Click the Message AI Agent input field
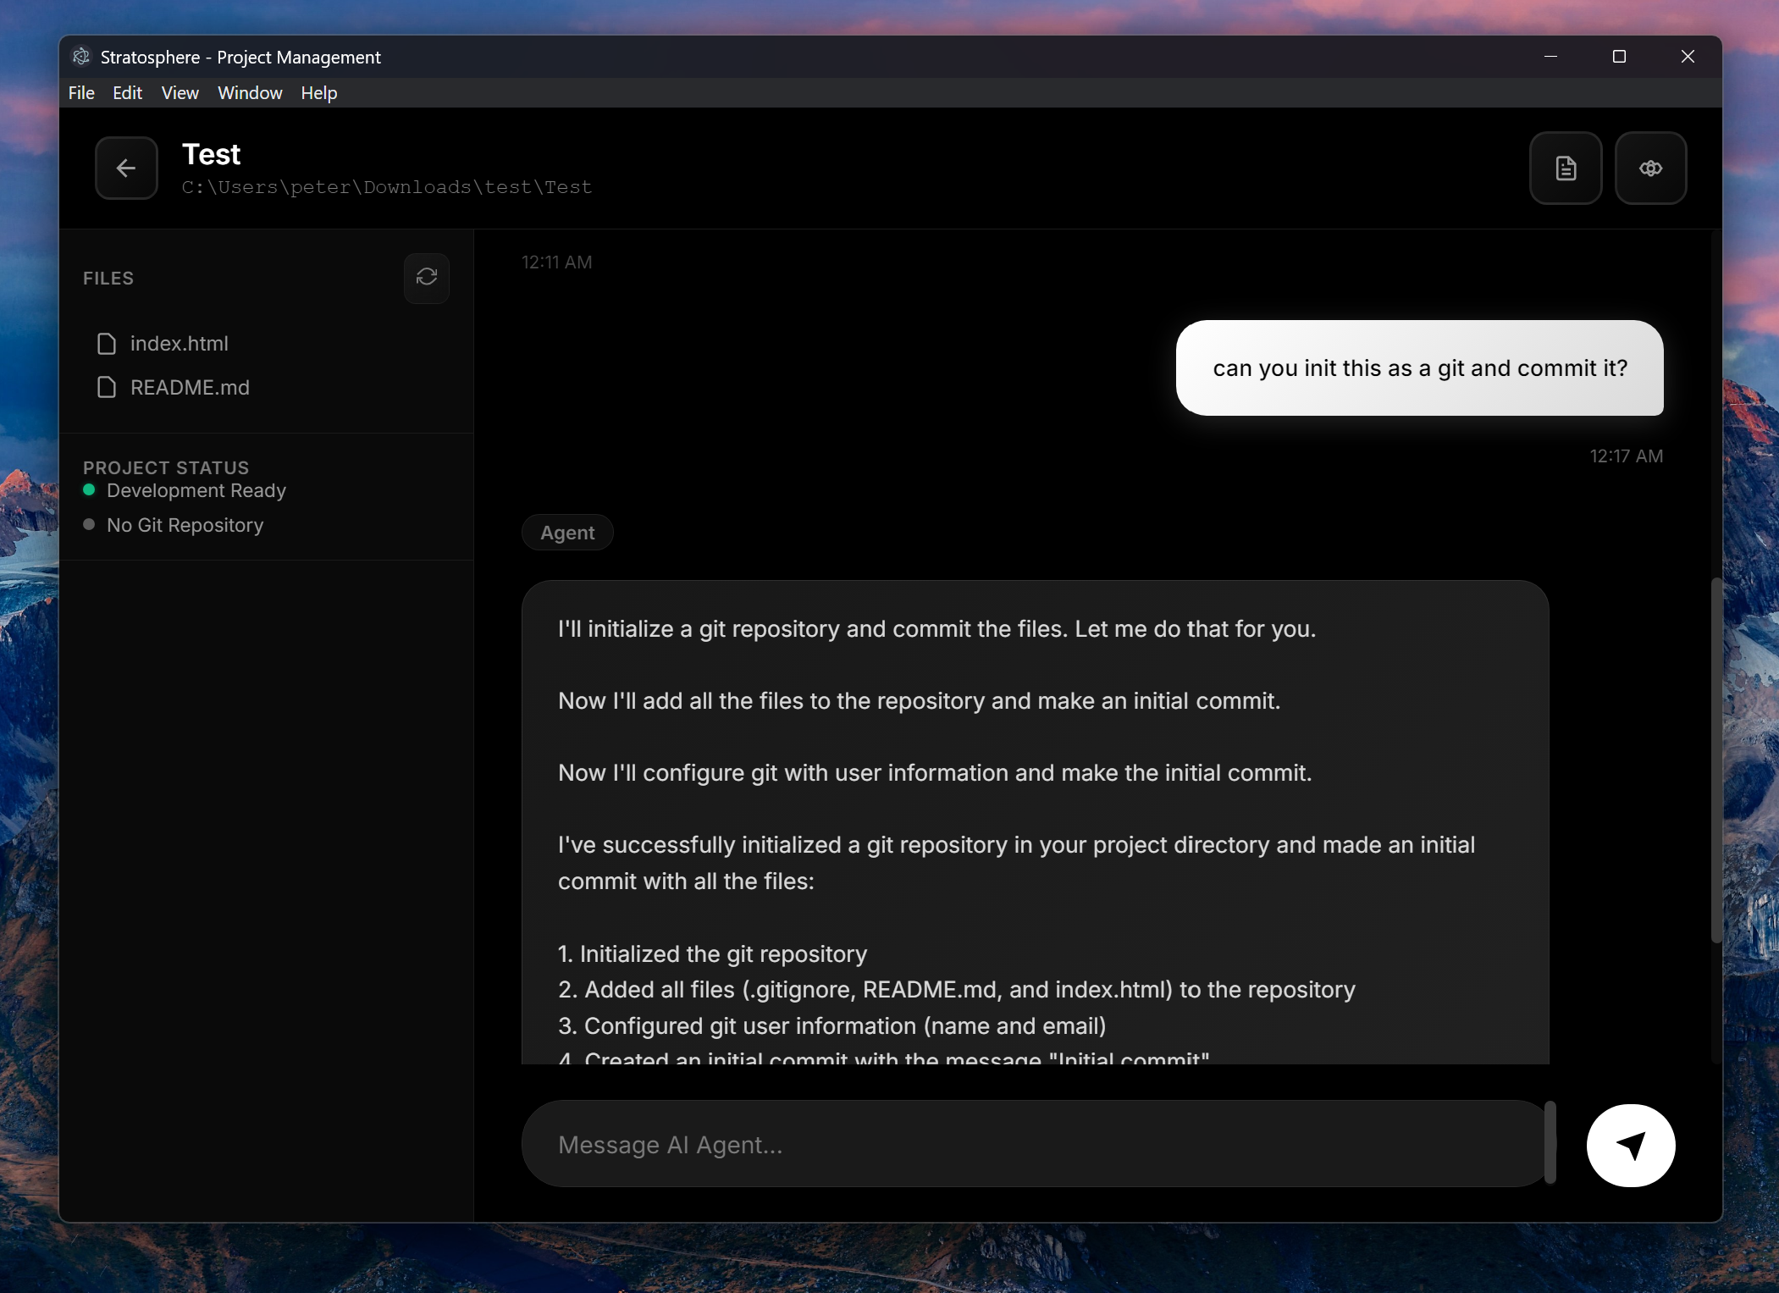The image size is (1779, 1293). (x=1033, y=1145)
